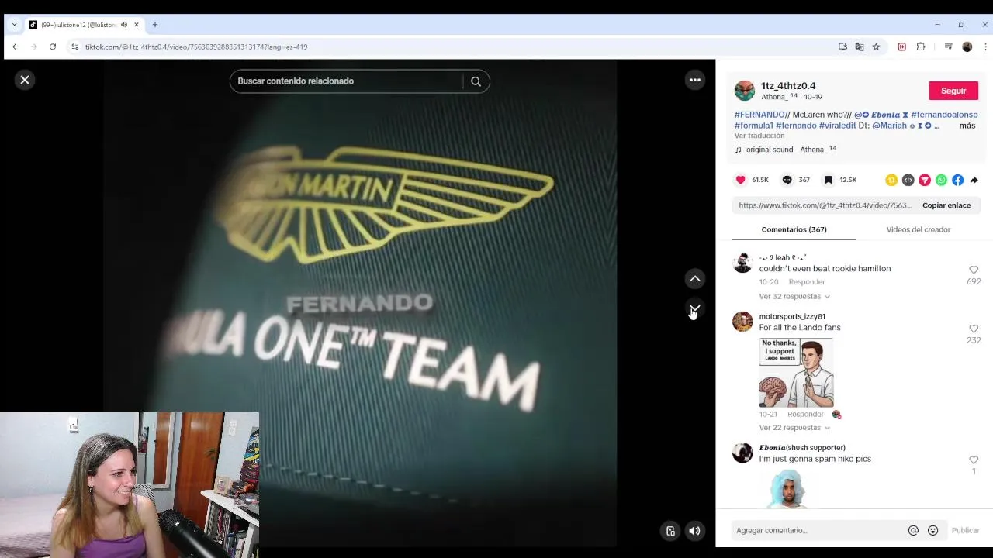Reply to motorsports_izzy81's comment

pos(805,415)
